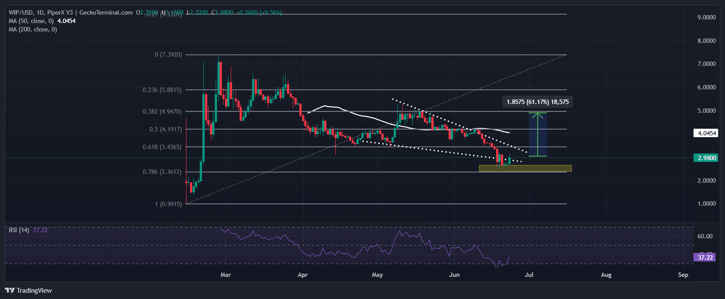Click the 37.22 RSI value tag
The image size is (725, 299).
tap(705, 257)
